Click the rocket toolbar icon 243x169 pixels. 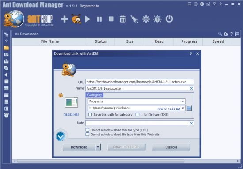134,19
